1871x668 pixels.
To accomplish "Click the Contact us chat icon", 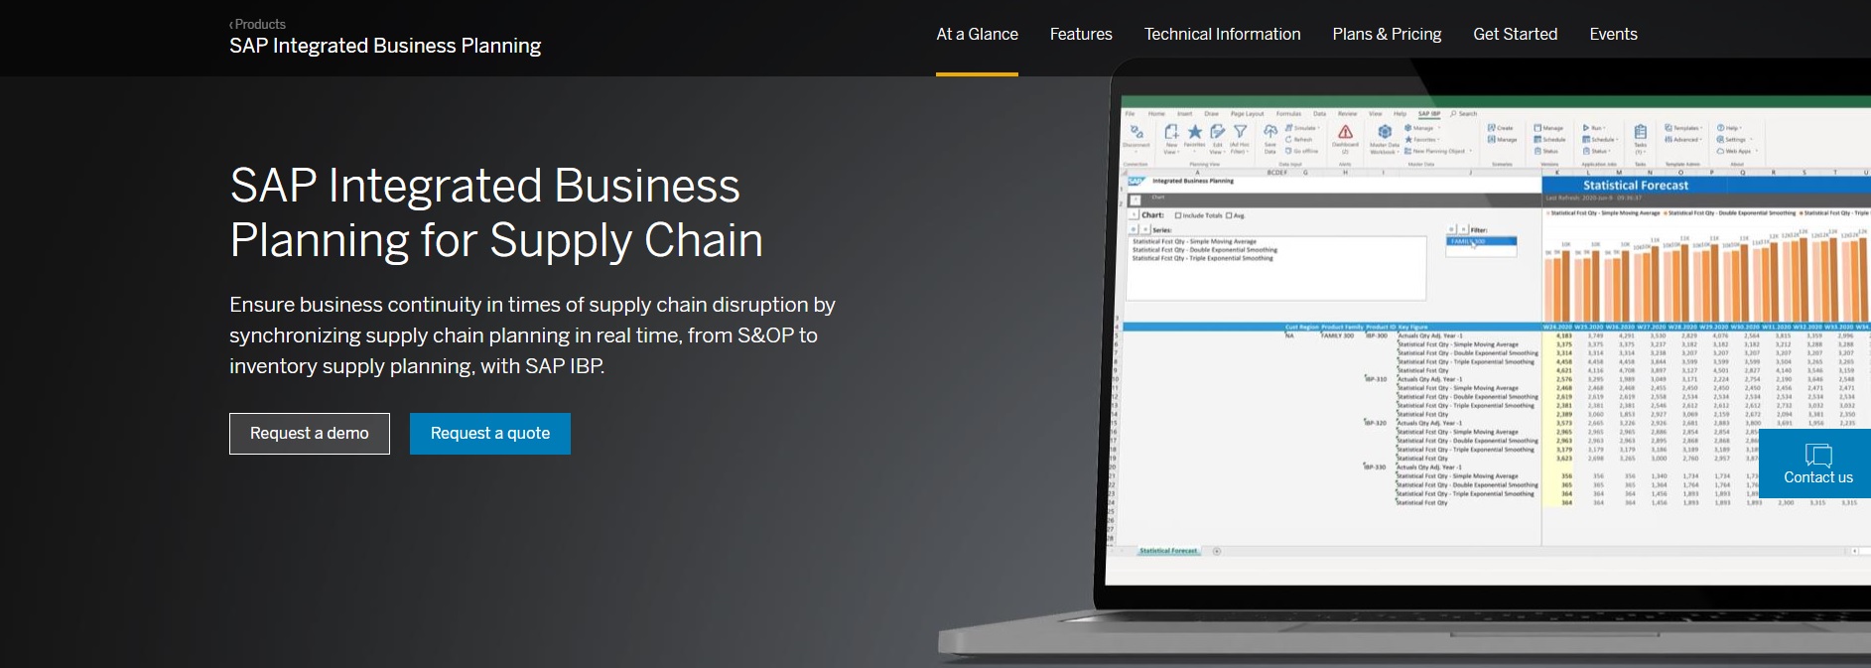I will tap(1818, 456).
